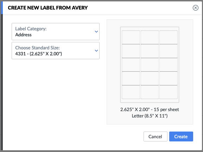This screenshot has width=203, height=152.
Task: Select the center label in the sheet preview
Action: [150, 65]
